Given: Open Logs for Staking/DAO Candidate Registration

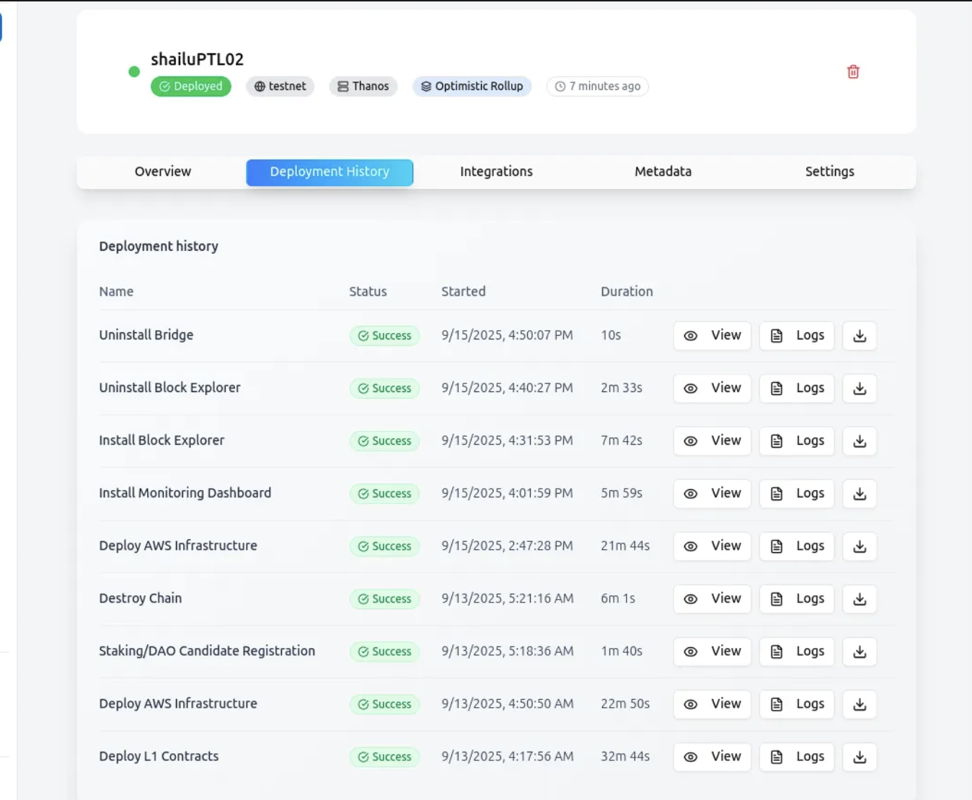Looking at the screenshot, I should point(797,652).
